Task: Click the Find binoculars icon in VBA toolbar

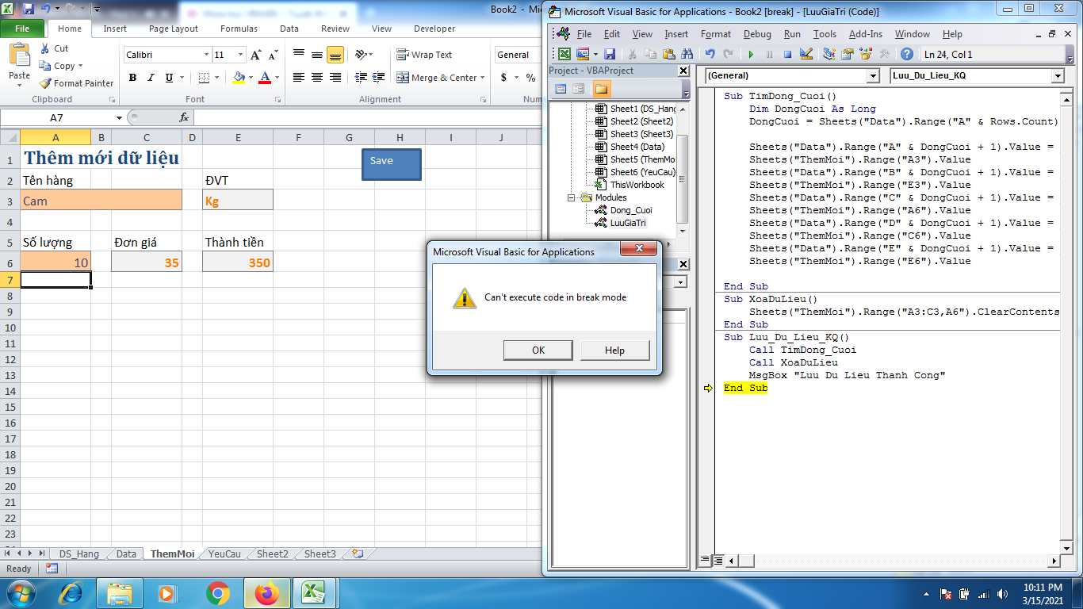Action: point(687,54)
